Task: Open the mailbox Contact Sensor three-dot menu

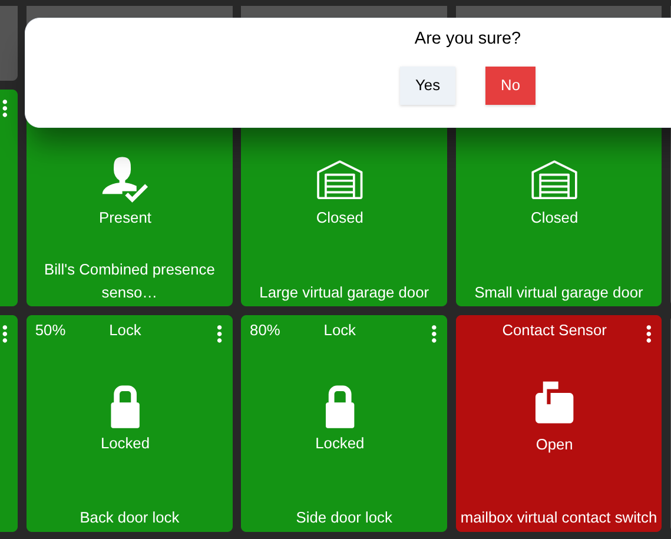Action: 648,334
